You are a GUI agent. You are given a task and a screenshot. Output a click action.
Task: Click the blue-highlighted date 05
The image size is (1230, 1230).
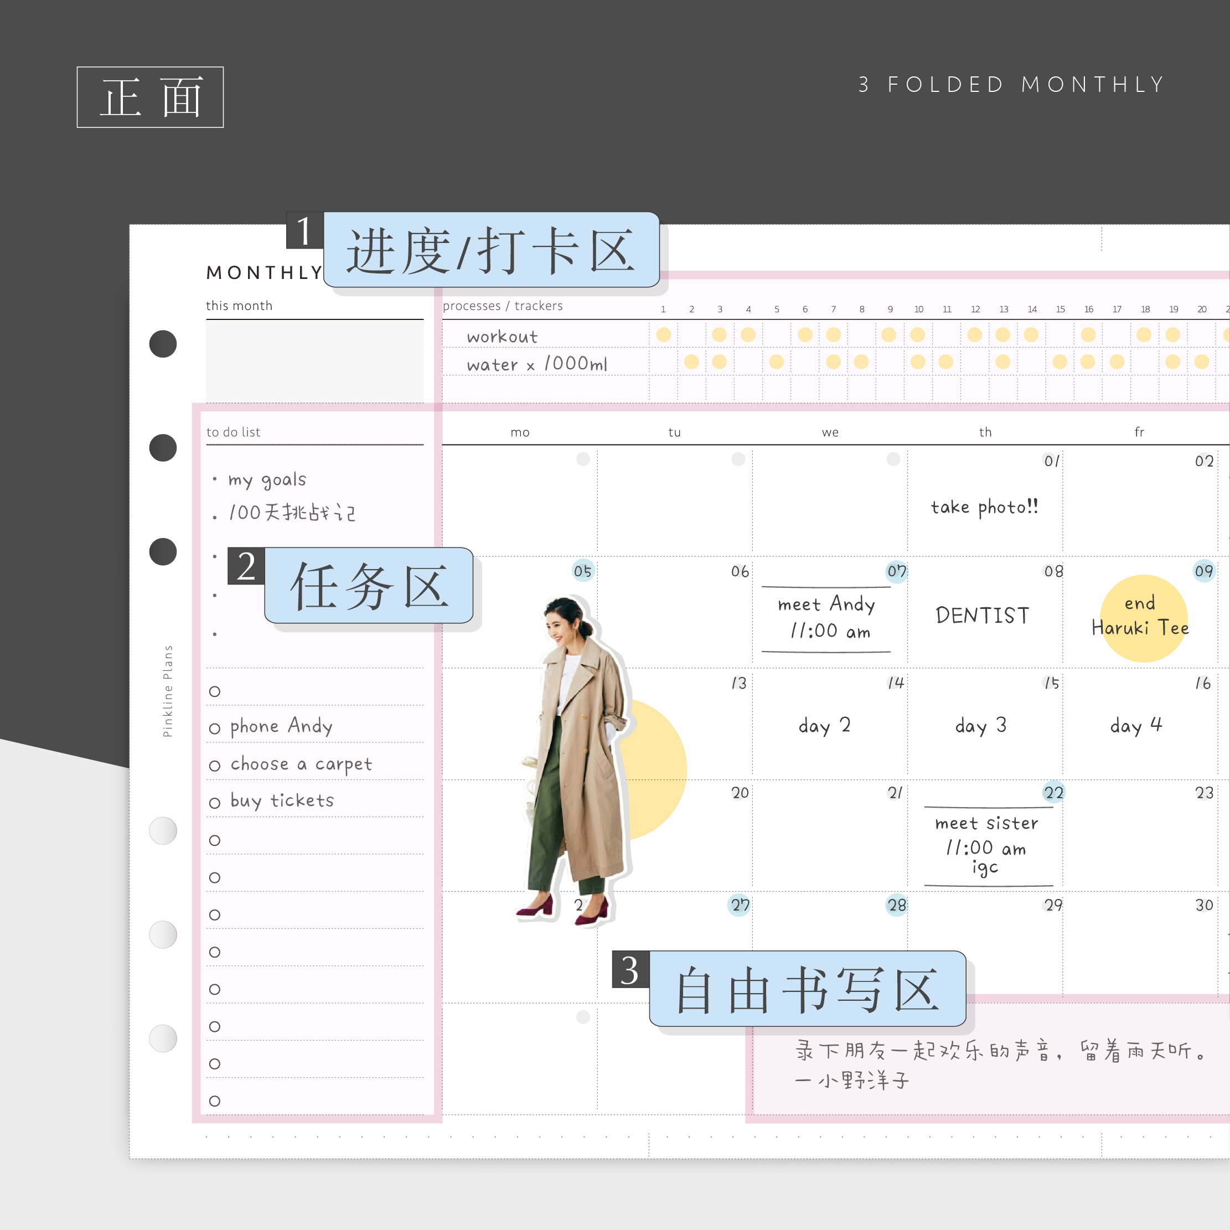[582, 571]
